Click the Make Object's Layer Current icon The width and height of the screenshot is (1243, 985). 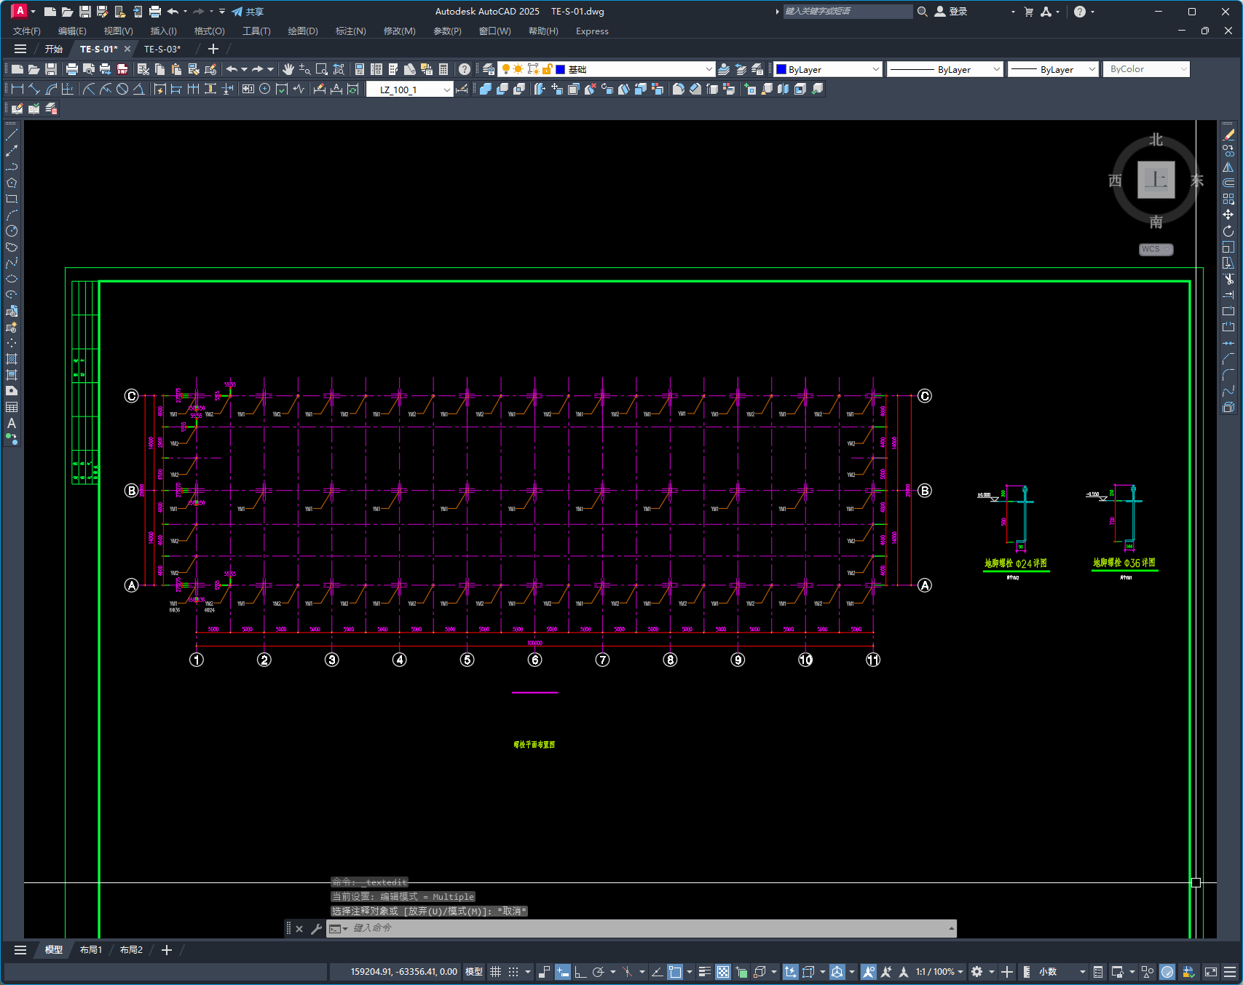click(x=724, y=69)
